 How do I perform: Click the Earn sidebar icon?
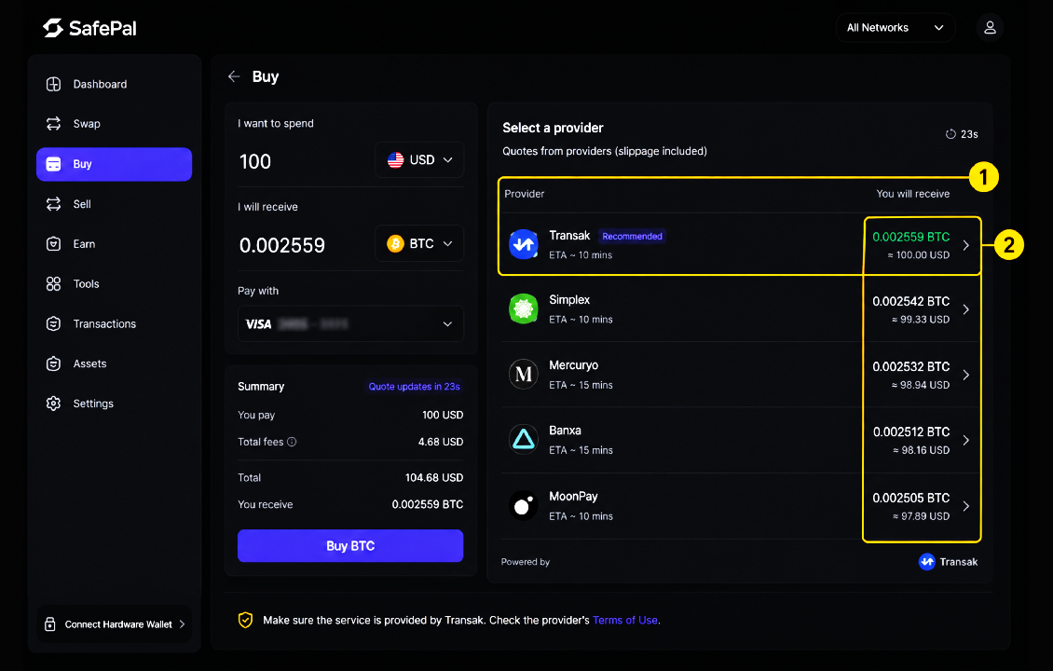point(54,244)
